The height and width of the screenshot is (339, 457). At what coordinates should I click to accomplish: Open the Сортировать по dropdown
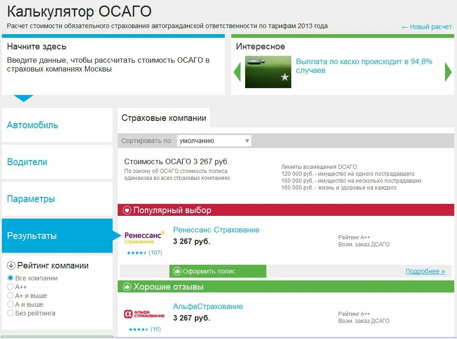click(x=213, y=140)
